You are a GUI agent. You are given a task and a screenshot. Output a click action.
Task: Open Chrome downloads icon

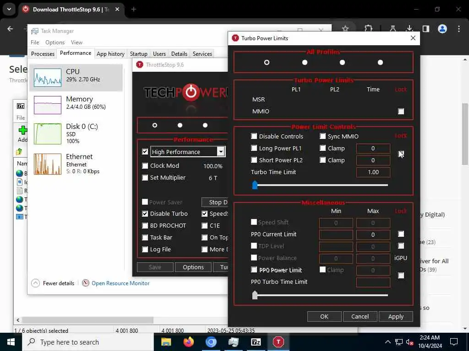[x=409, y=29]
